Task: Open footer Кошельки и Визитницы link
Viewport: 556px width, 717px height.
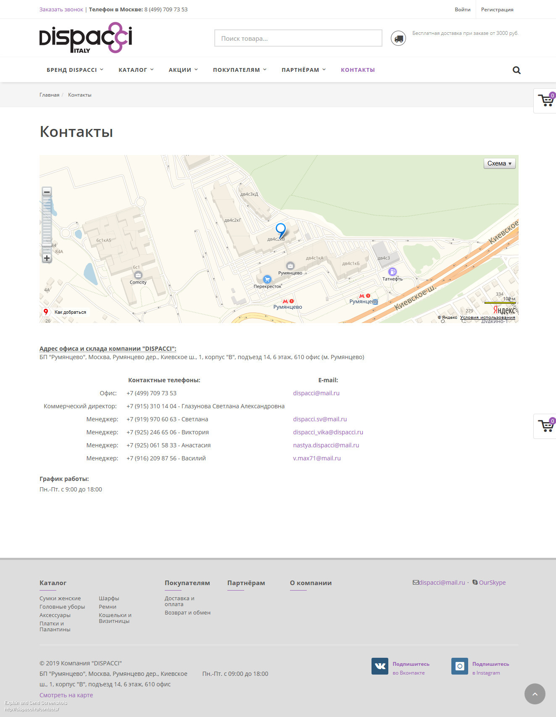Action: pos(115,618)
